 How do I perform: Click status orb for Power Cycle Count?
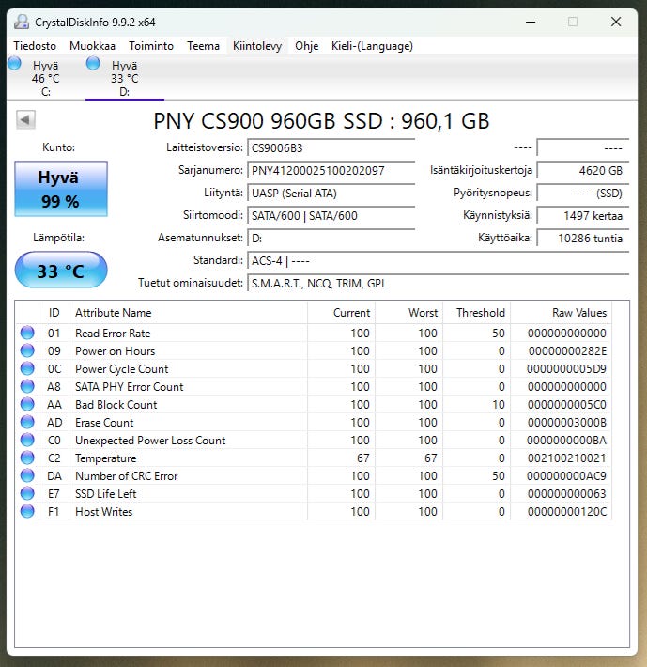(x=27, y=368)
